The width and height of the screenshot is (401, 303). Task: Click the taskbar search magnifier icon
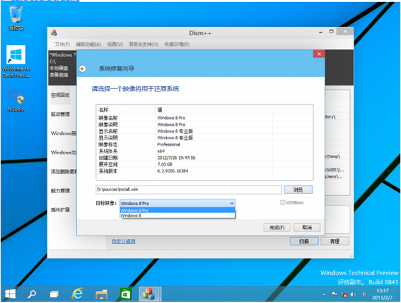tap(32, 294)
